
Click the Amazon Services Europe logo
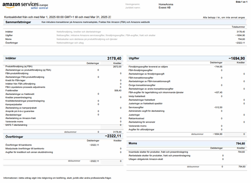pos(25,6)
